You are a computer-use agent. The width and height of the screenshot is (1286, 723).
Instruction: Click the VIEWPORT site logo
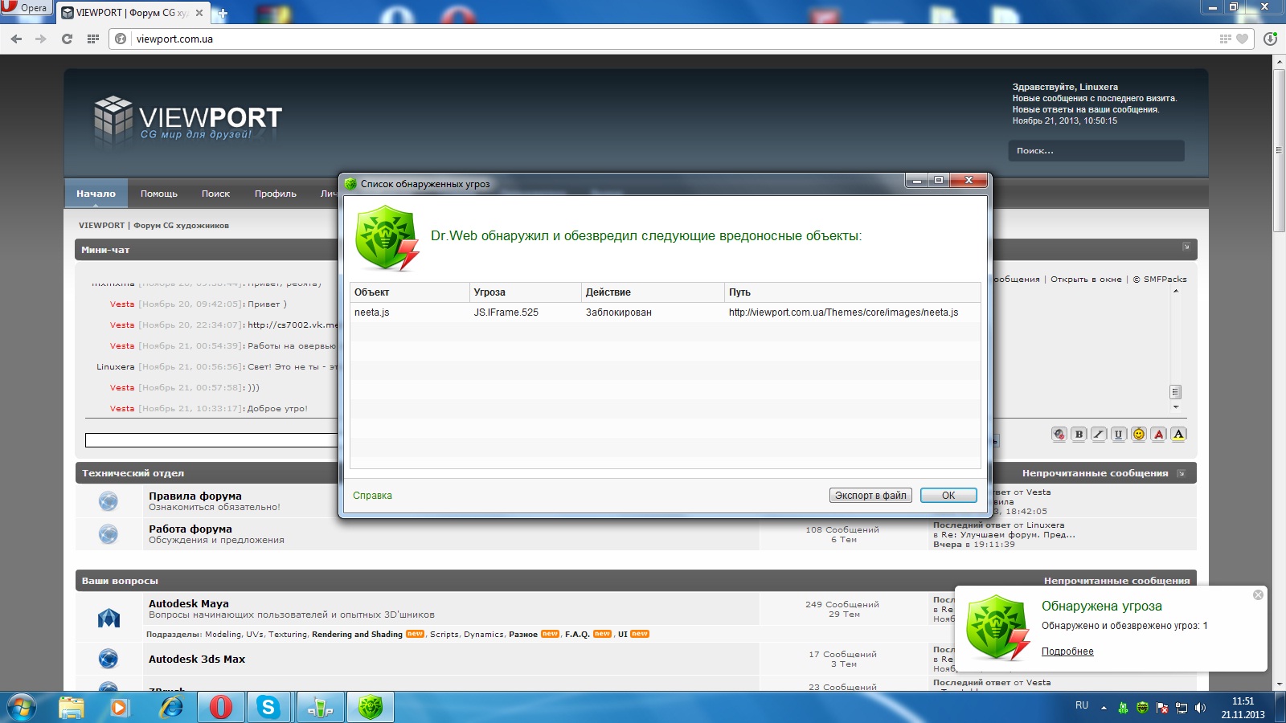click(188, 122)
